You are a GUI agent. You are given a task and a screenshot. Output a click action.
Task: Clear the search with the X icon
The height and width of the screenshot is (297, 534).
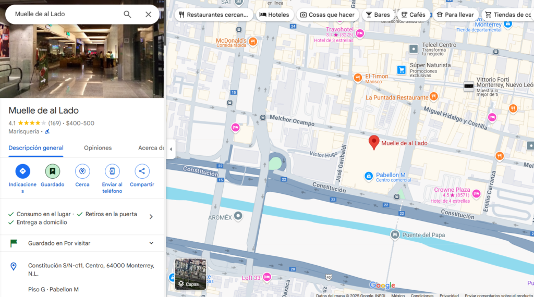149,14
